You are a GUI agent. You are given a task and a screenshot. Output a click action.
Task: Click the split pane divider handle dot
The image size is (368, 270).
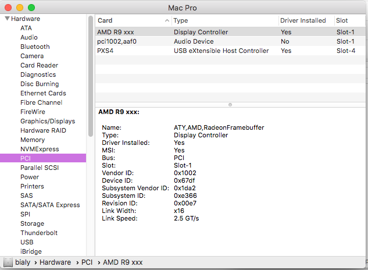[230, 105]
